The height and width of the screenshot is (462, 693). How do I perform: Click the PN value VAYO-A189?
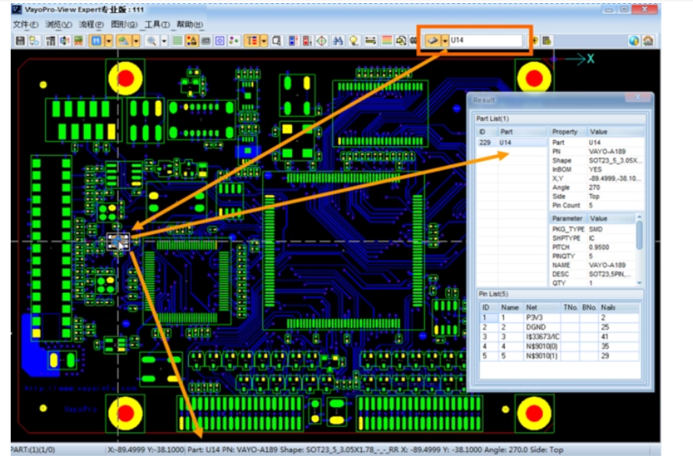click(x=607, y=151)
